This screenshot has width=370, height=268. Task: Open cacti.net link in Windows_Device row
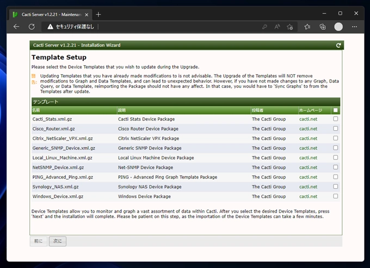tap(308, 196)
